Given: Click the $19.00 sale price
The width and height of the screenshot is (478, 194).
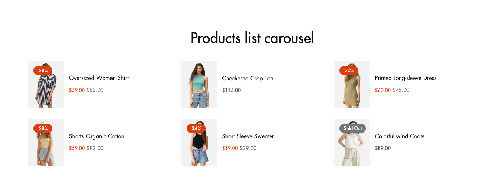Looking at the screenshot, I should pyautogui.click(x=230, y=148).
